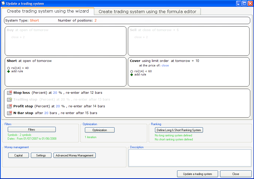Click the green plus to add a Cover rule

(x=132, y=75)
